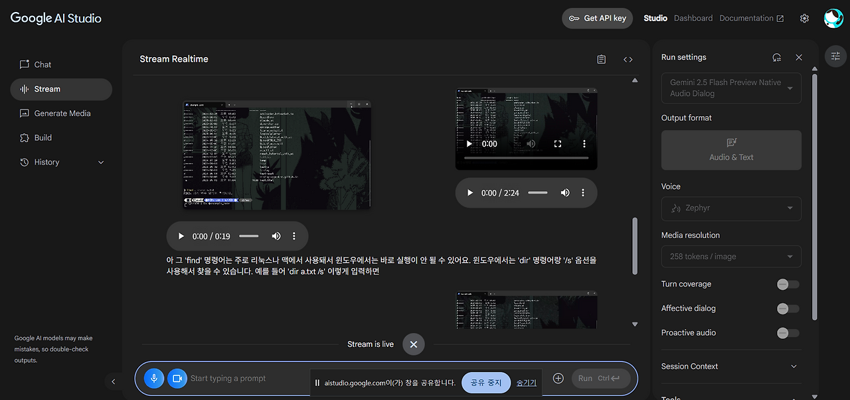Click the conversation scroll-down arrow
The image size is (850, 400).
click(x=634, y=324)
